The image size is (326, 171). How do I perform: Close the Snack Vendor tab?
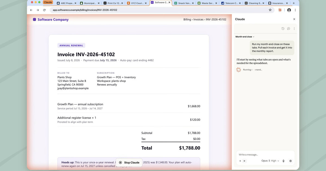193,3
